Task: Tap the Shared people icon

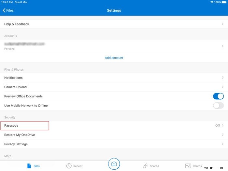Action: 145,166
